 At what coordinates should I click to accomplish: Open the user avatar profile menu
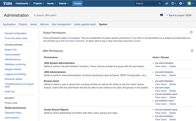pyautogui.click(x=190, y=3)
